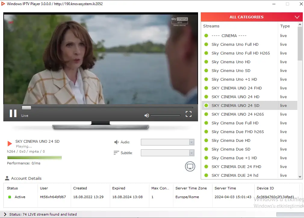Click the green Active status indicator

(x=10, y=197)
